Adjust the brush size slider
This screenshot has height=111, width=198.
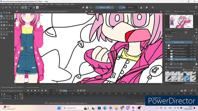[x=128, y=7]
